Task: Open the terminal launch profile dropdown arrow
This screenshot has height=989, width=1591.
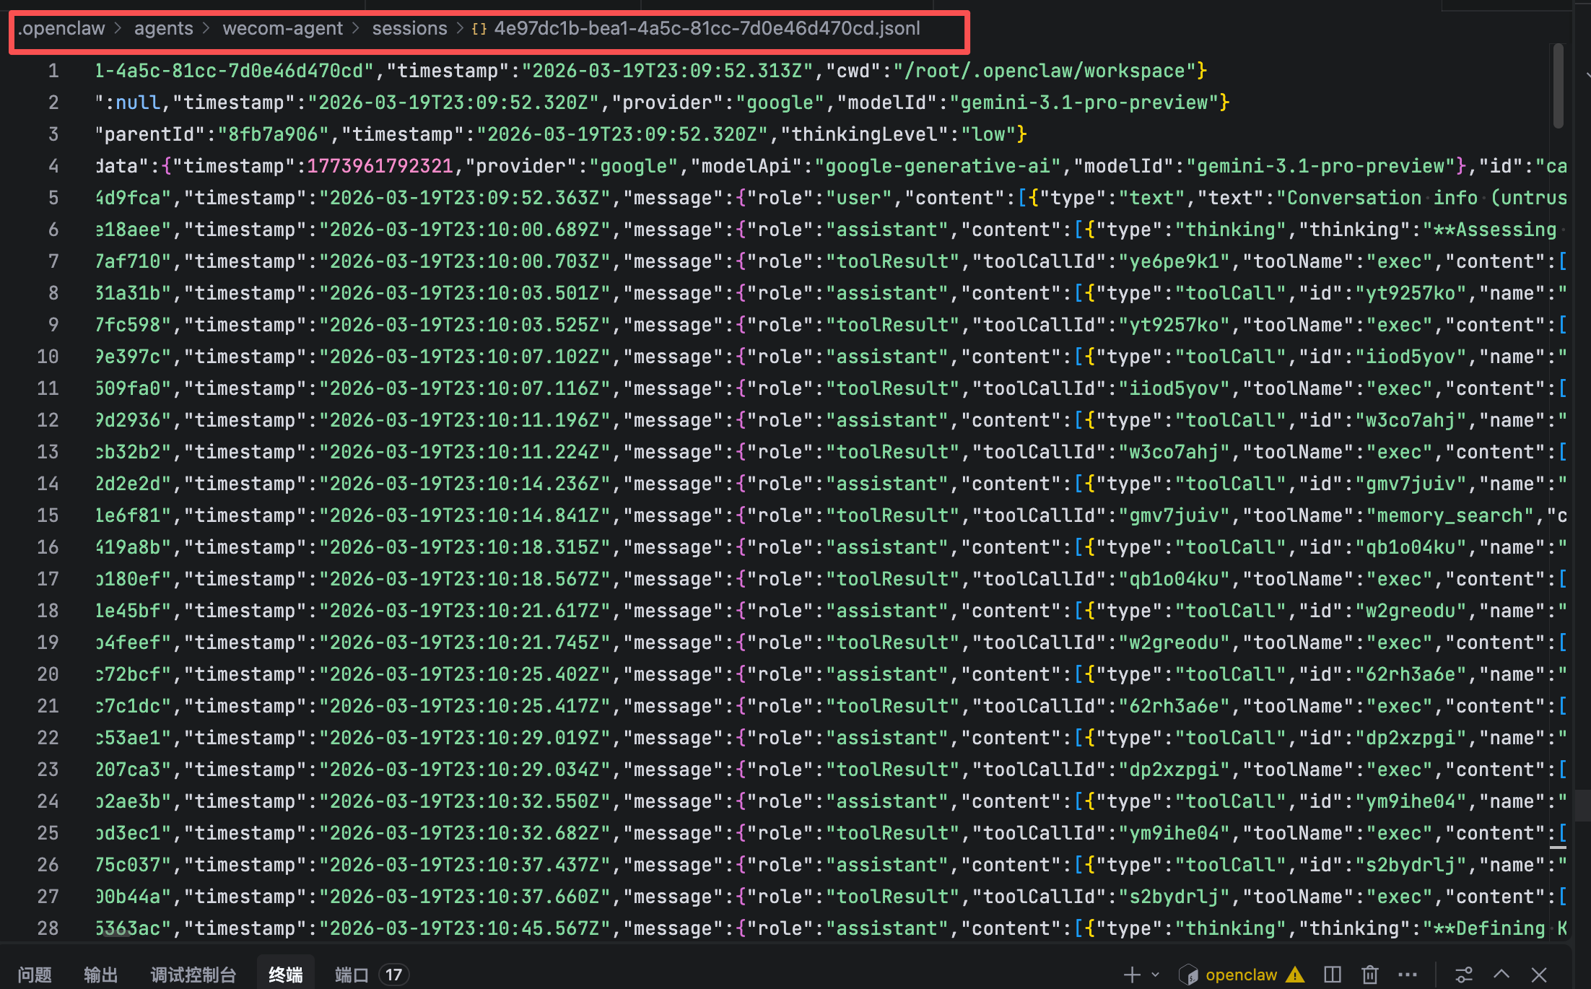Action: (x=1155, y=975)
